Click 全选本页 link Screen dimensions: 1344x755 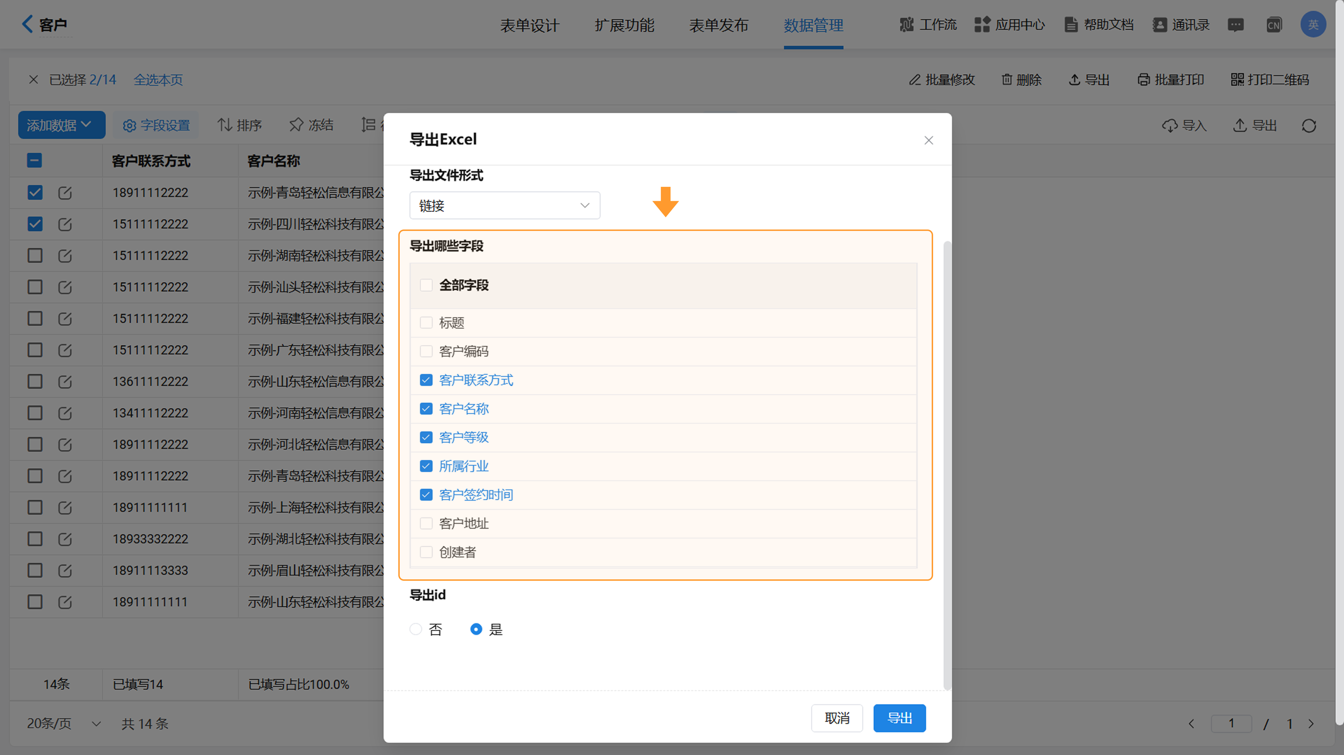[x=158, y=80]
